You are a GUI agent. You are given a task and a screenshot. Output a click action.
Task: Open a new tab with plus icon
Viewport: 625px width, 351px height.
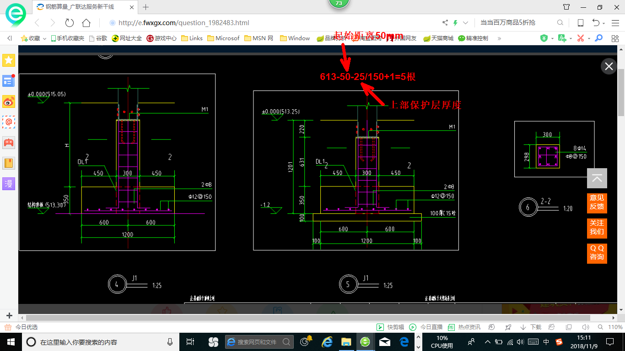tap(146, 7)
